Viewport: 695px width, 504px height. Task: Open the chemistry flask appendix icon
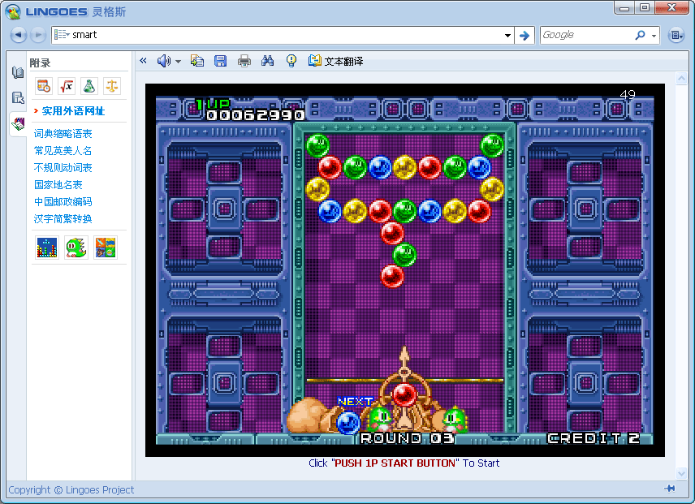coord(89,86)
